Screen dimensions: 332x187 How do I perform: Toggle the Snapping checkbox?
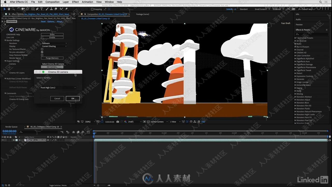92,9
